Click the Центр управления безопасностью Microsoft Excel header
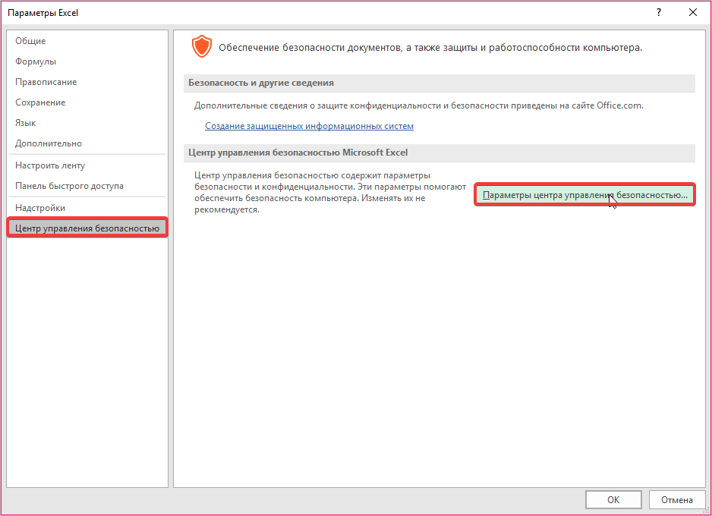The image size is (712, 516). pos(298,153)
